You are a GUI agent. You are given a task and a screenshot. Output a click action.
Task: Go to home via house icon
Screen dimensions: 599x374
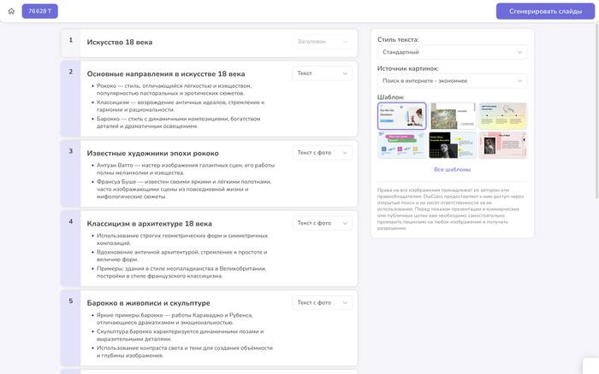pos(11,11)
